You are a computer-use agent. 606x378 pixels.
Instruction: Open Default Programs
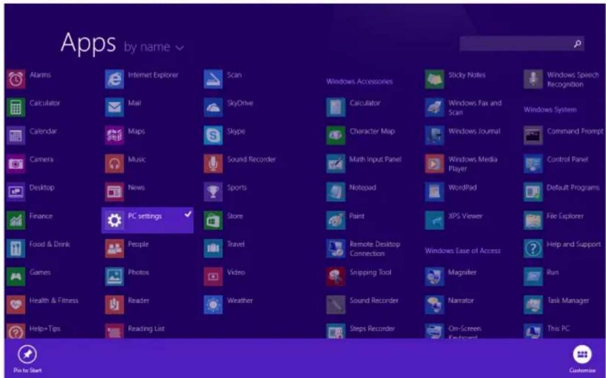[562, 192]
